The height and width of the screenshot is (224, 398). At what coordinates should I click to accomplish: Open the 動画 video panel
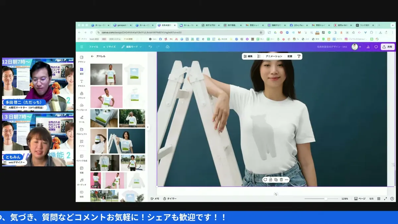click(x=82, y=194)
